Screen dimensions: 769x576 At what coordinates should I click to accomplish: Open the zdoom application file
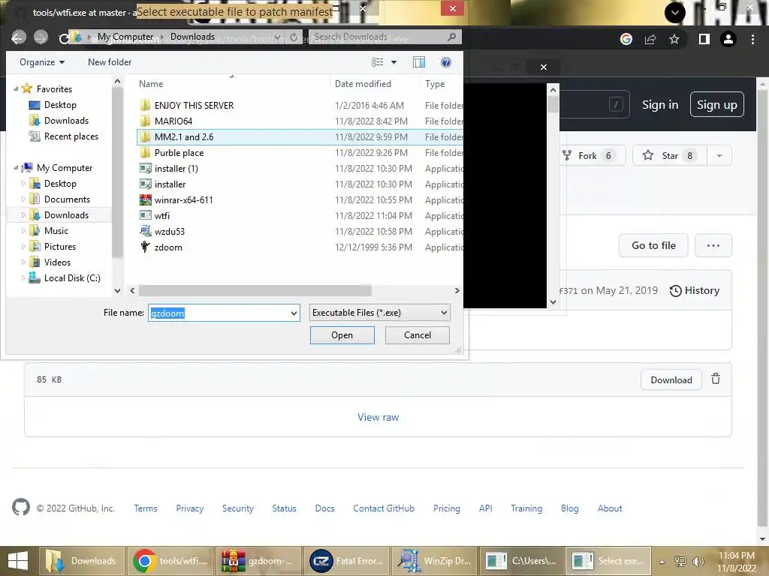[x=168, y=247]
